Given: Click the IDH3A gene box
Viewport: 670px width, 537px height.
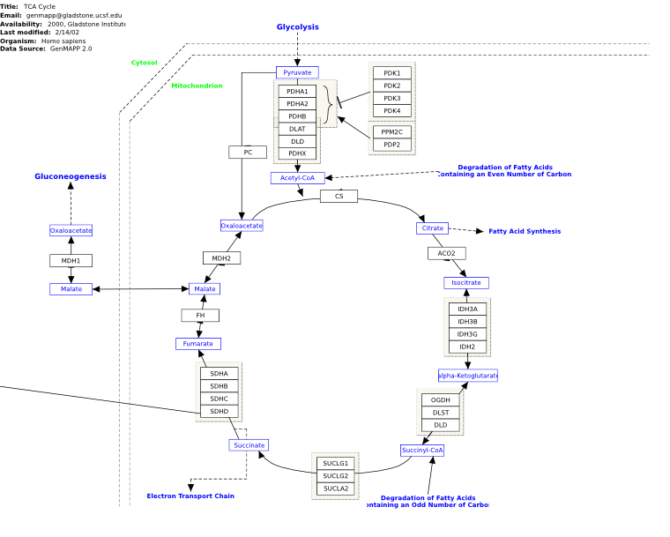Looking at the screenshot, I should 467,309.
